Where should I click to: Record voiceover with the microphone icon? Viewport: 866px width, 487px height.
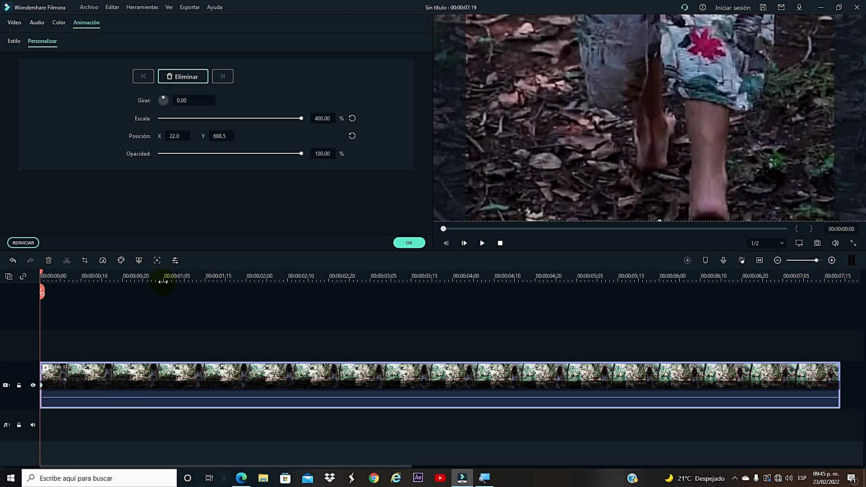pos(723,260)
